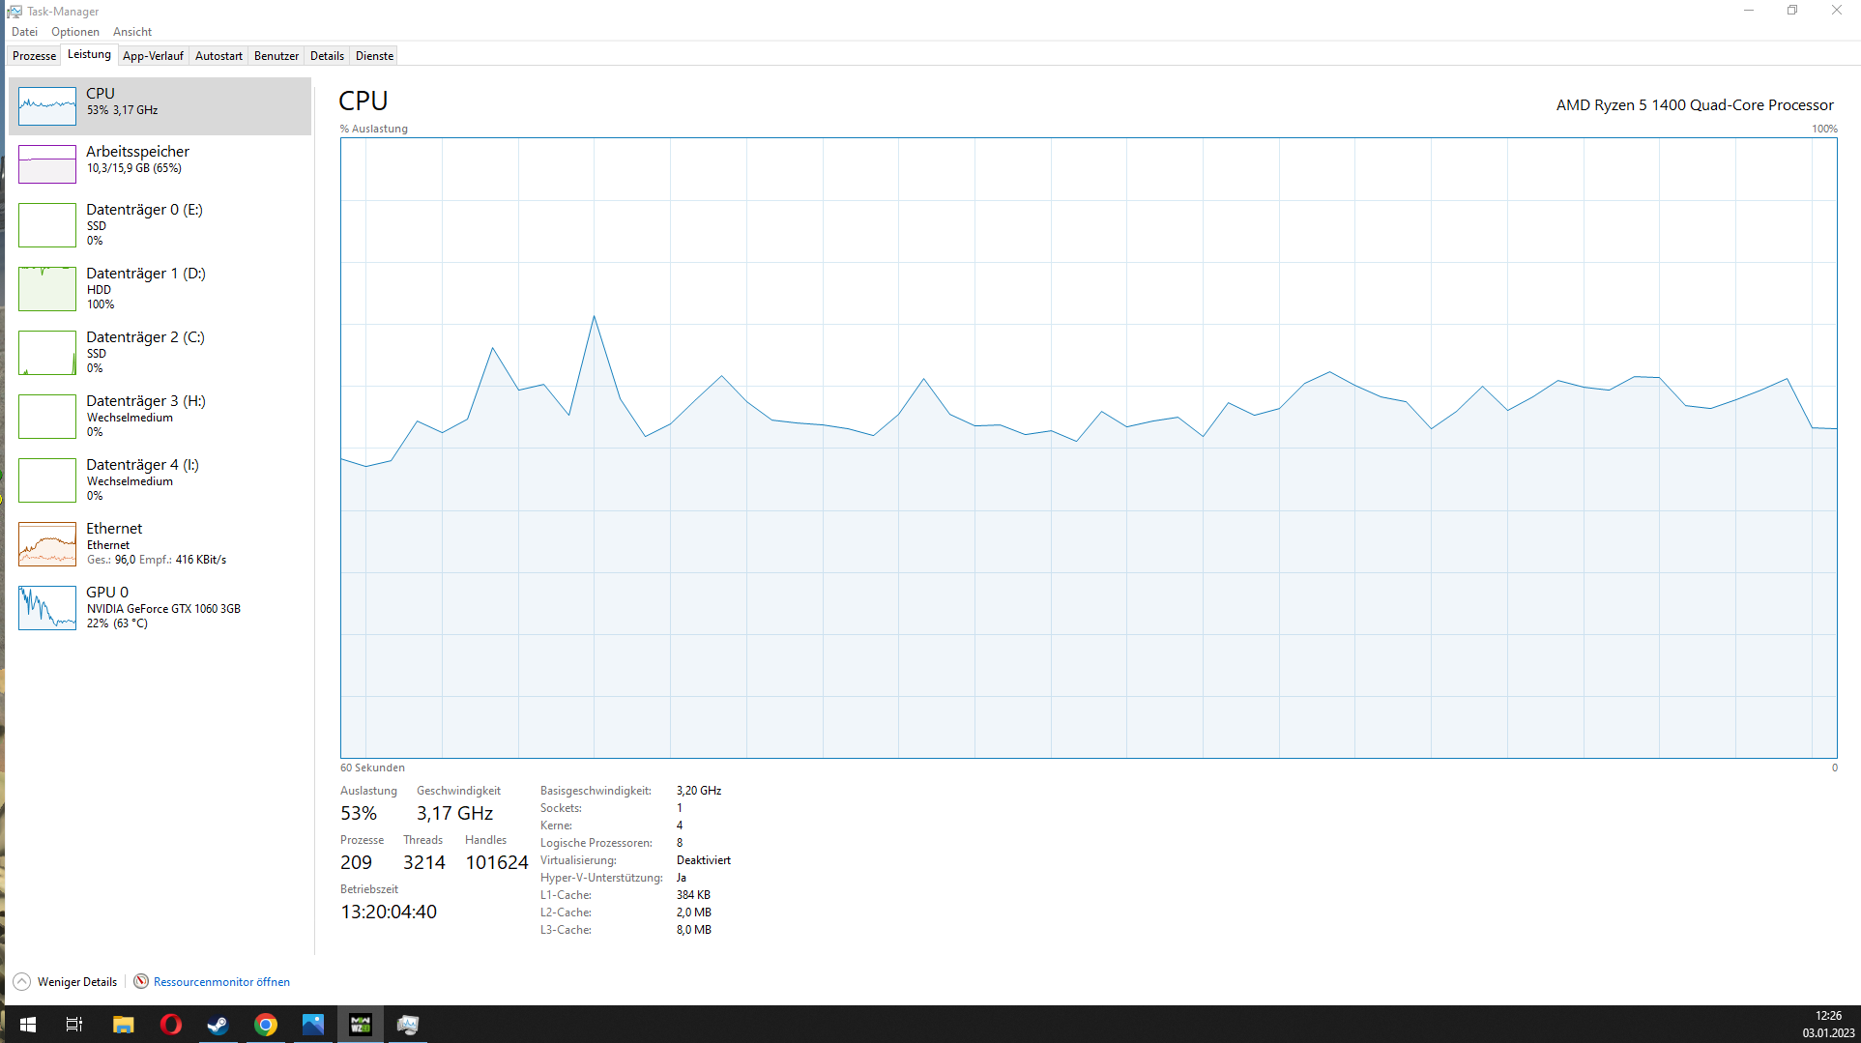Click the Logische Prozessoren value 8
Image resolution: width=1861 pixels, height=1043 pixels.
coord(680,843)
